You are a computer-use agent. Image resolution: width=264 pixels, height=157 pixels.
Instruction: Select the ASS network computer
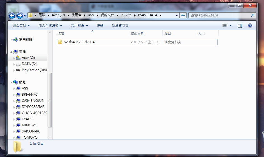[25, 88]
